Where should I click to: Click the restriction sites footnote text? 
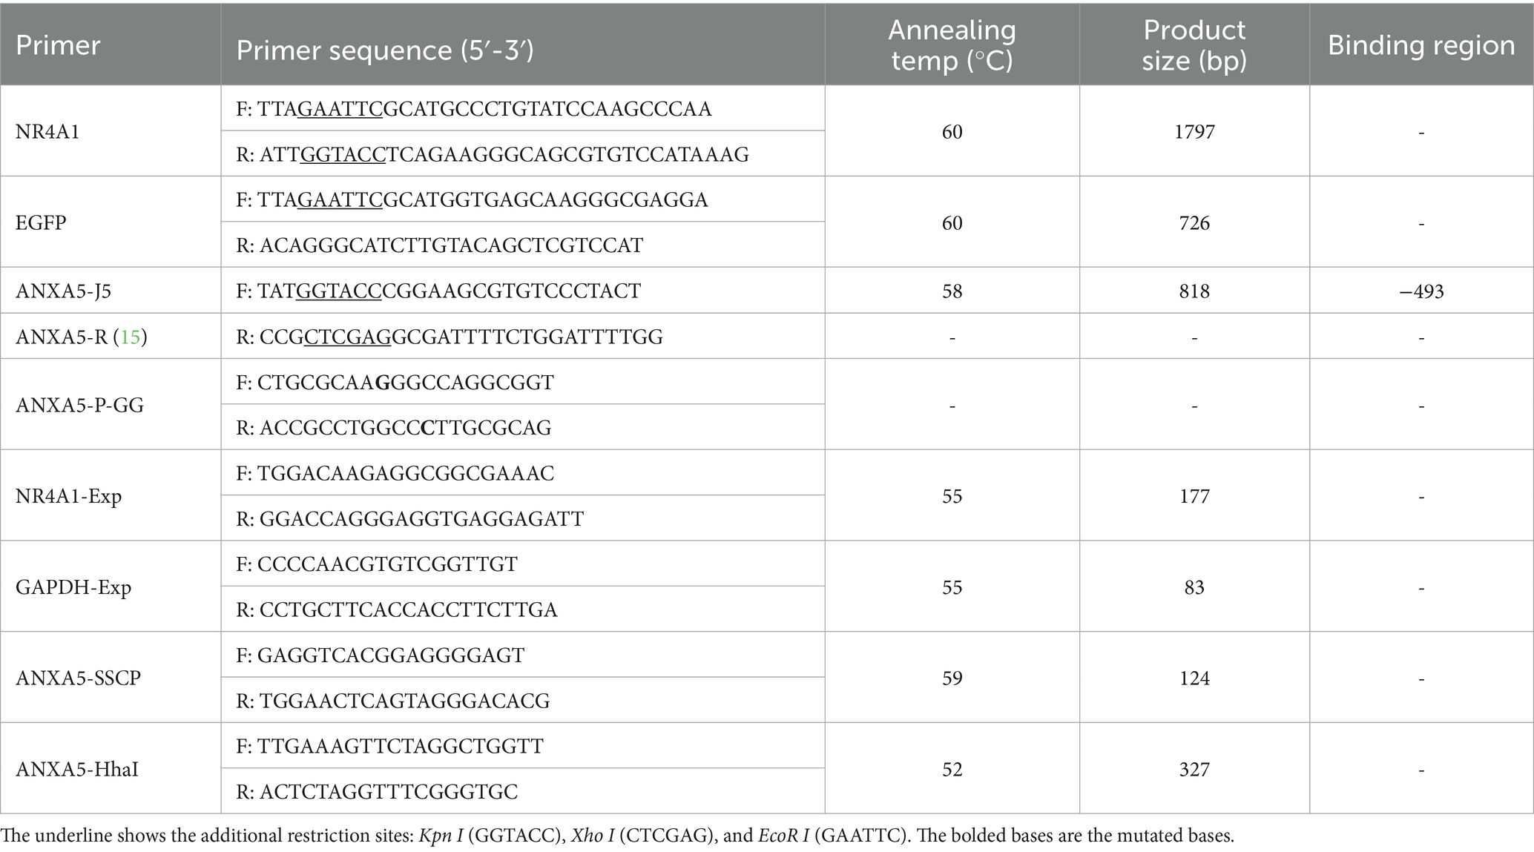pyautogui.click(x=617, y=836)
